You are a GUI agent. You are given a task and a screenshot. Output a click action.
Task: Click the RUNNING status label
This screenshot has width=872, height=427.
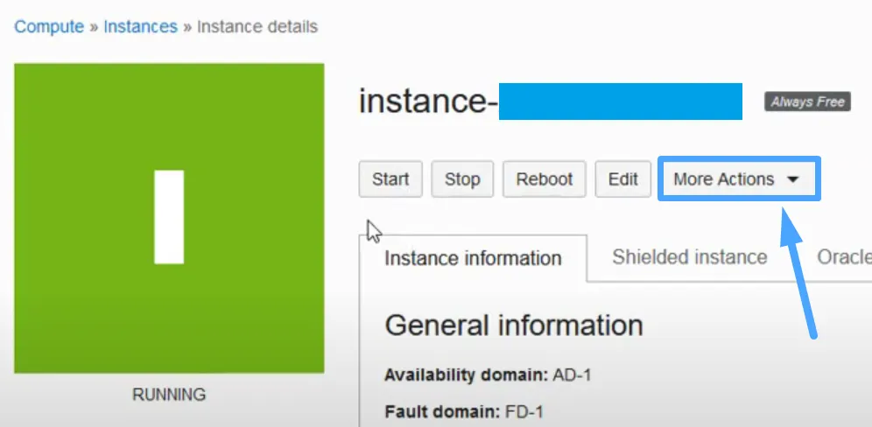[169, 395]
